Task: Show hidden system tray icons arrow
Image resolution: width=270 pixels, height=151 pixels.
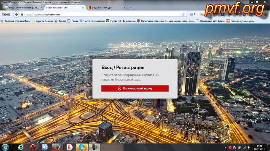Action: coord(225,147)
